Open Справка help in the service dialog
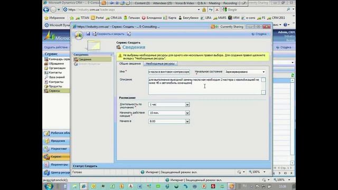 [x=259, y=34]
